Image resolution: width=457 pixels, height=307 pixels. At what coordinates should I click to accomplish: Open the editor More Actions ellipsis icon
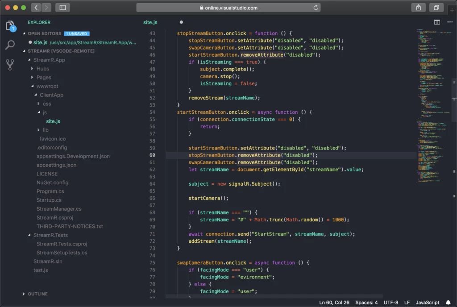450,22
